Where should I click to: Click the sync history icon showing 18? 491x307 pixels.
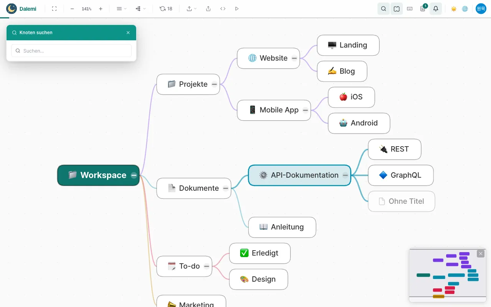pos(166,8)
